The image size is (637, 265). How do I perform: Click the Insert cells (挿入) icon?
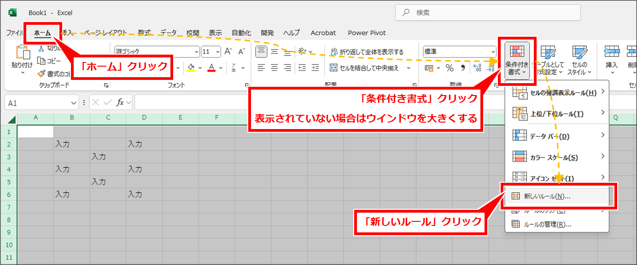pyautogui.click(x=612, y=60)
